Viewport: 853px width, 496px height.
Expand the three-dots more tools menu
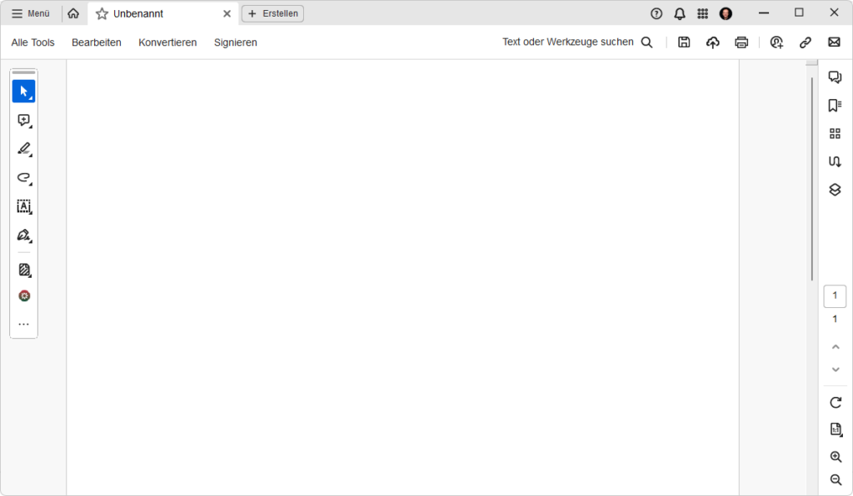(23, 324)
